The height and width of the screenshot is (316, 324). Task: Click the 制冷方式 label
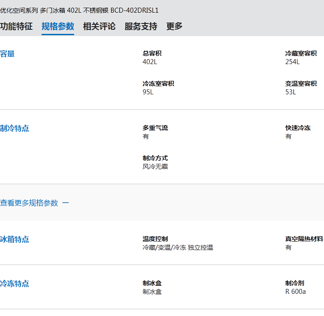(155, 158)
